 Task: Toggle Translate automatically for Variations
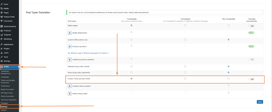click(x=251, y=59)
